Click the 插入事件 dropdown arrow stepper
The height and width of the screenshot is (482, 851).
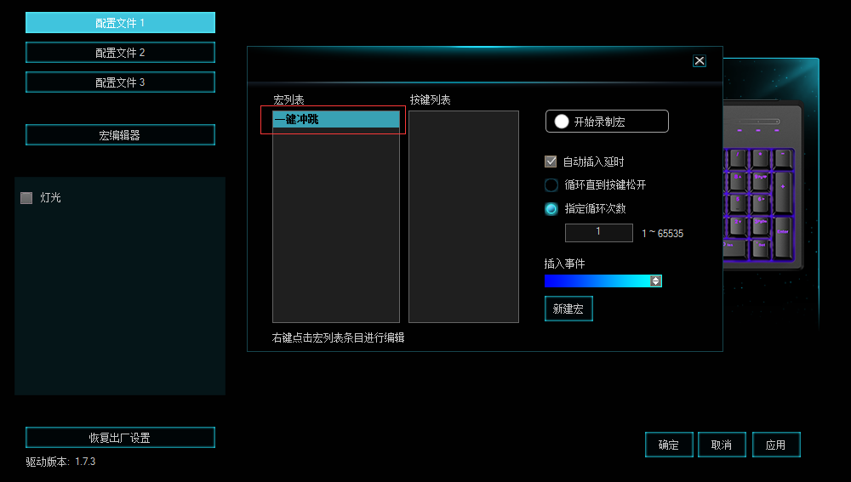tap(655, 281)
